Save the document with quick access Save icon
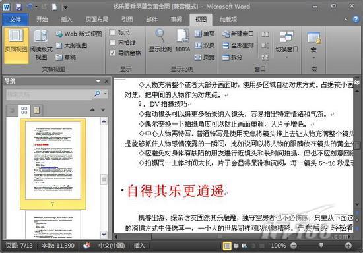 19,7
